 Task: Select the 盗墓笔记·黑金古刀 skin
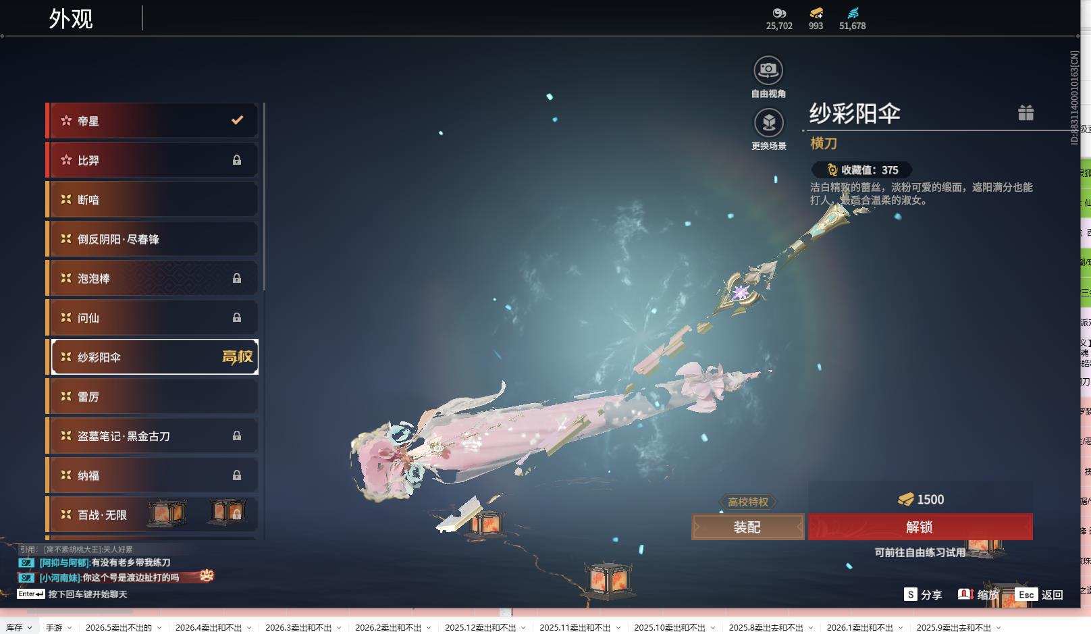pyautogui.click(x=152, y=436)
